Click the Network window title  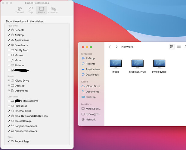tap(127, 47)
